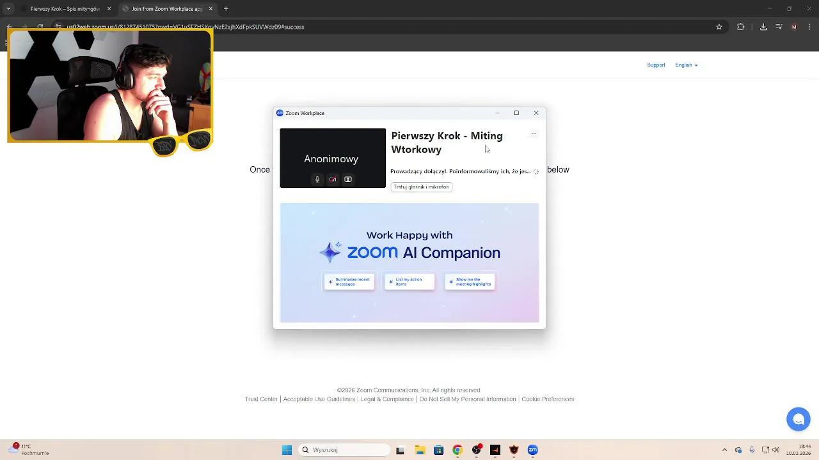Open virtual background icon in video preview
Image resolution: width=819 pixels, height=460 pixels.
click(348, 180)
